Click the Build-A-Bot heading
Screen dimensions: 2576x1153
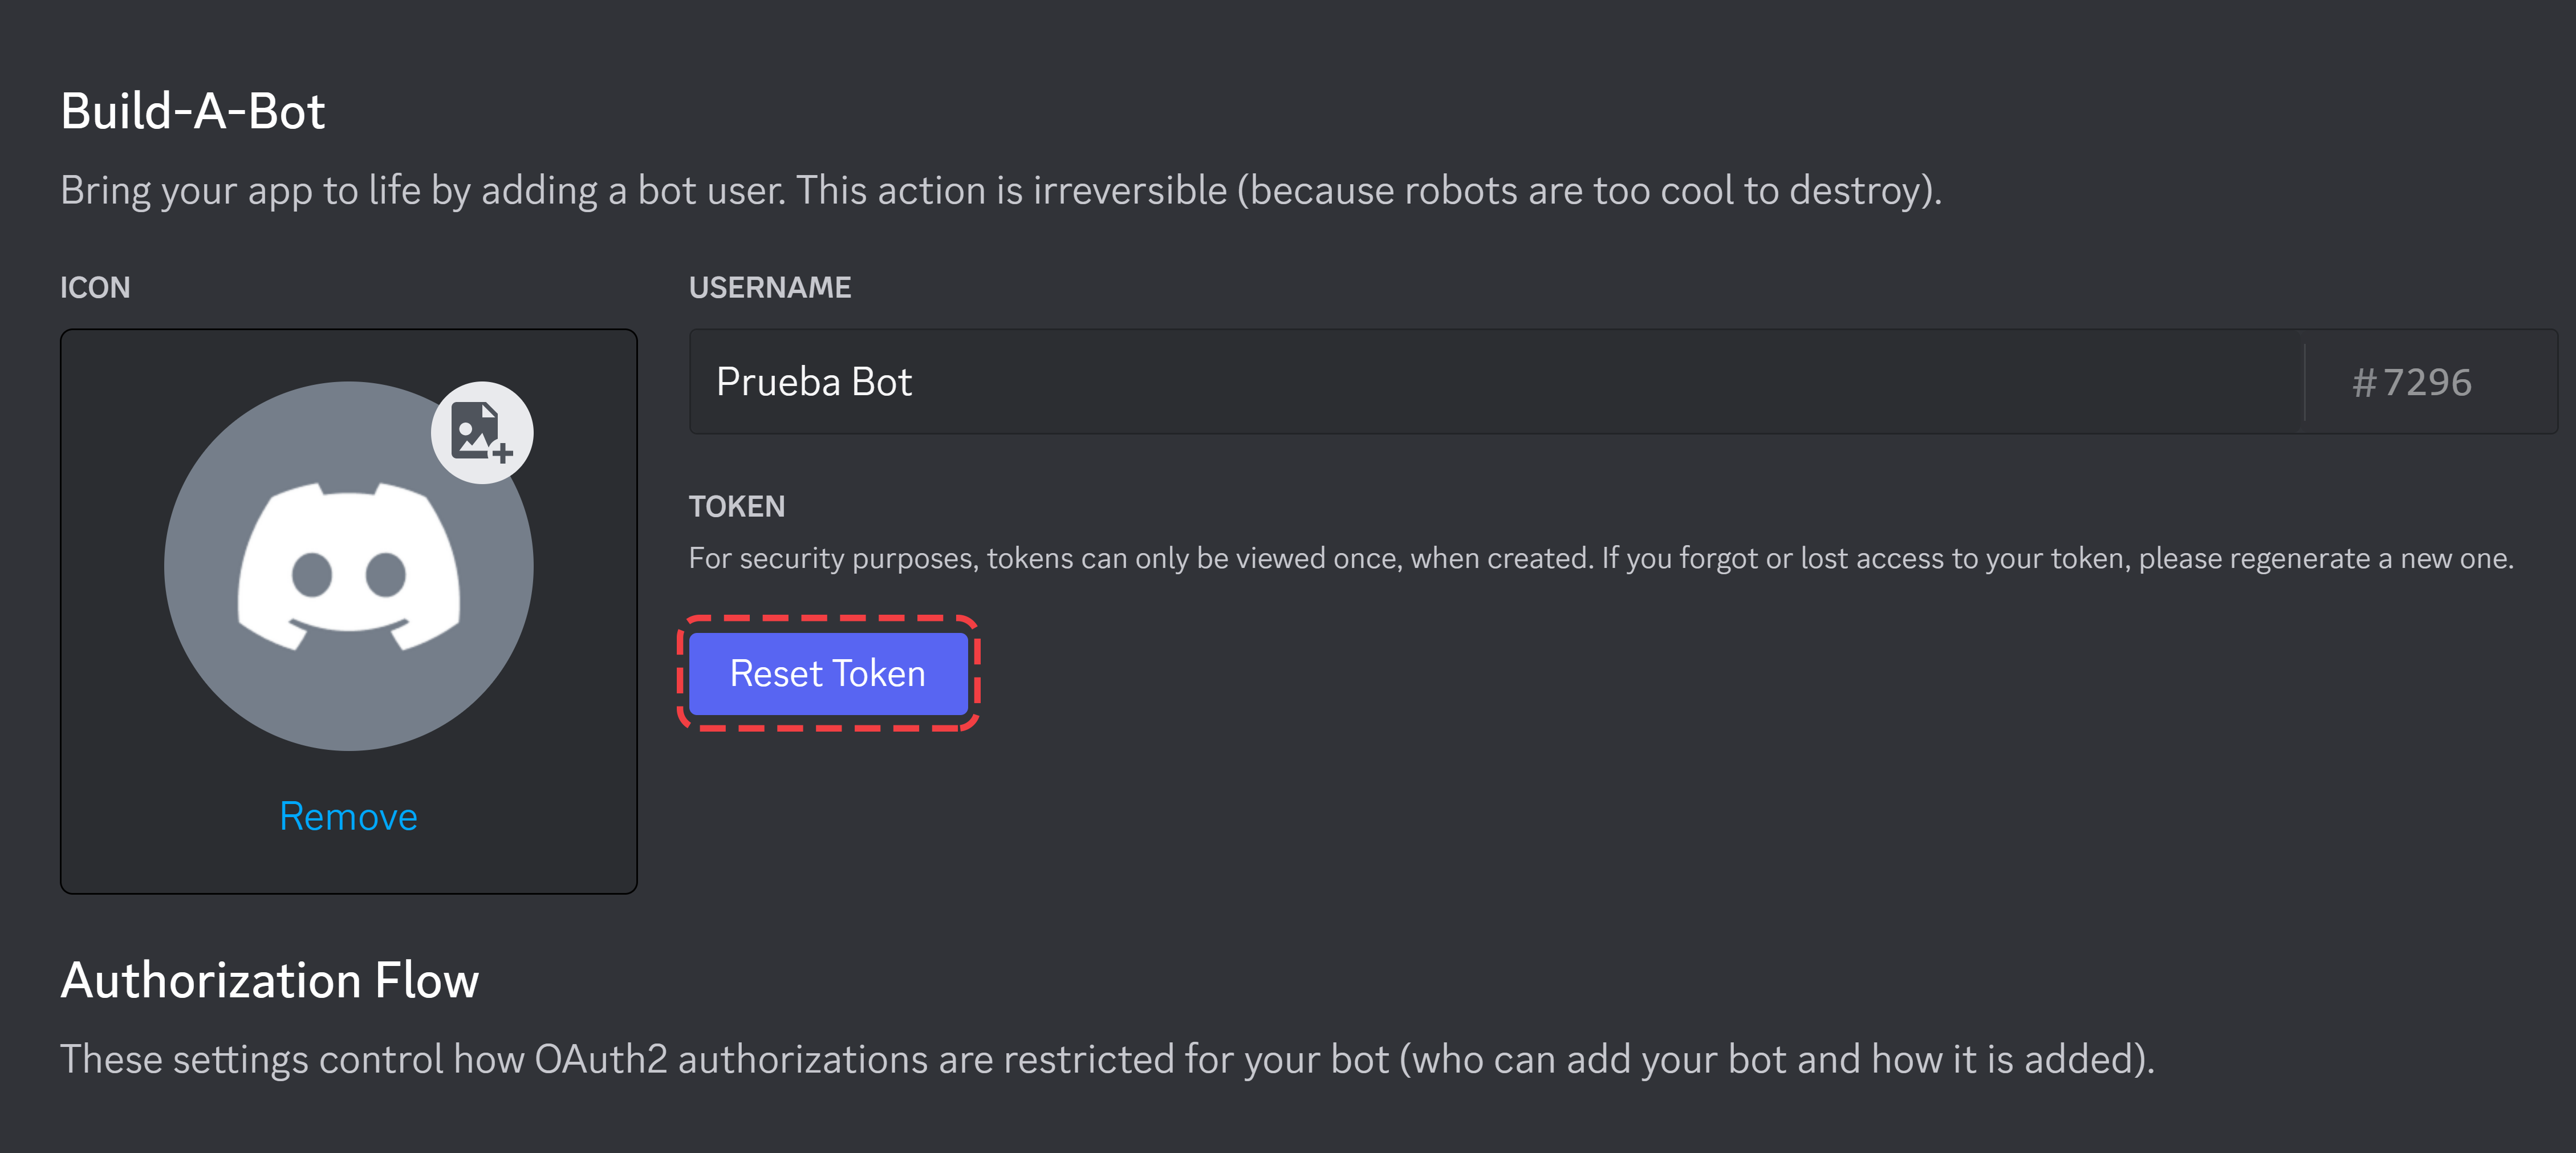pyautogui.click(x=193, y=111)
